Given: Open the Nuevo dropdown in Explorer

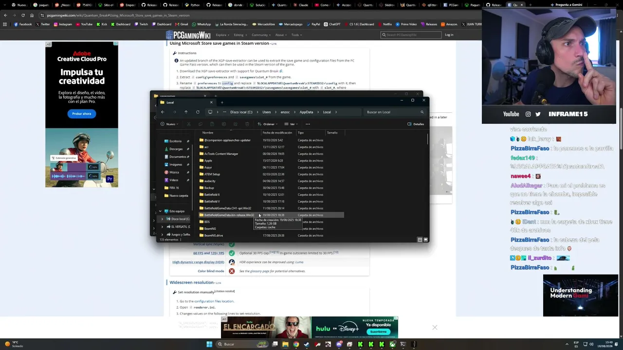Looking at the screenshot, I should click(169, 124).
